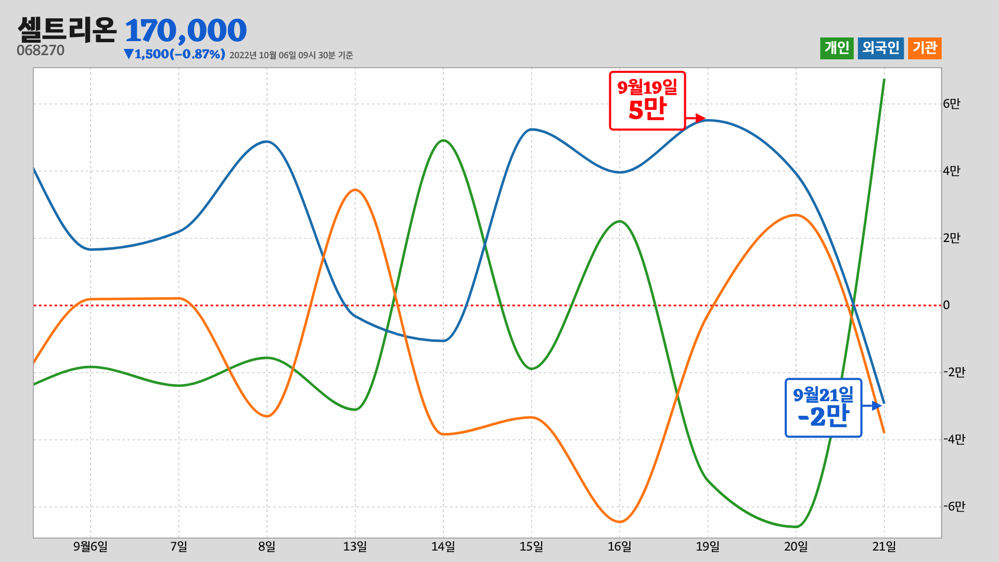Click the ▼1,500(-0.87%) change text
999x562 pixels.
[x=174, y=54]
